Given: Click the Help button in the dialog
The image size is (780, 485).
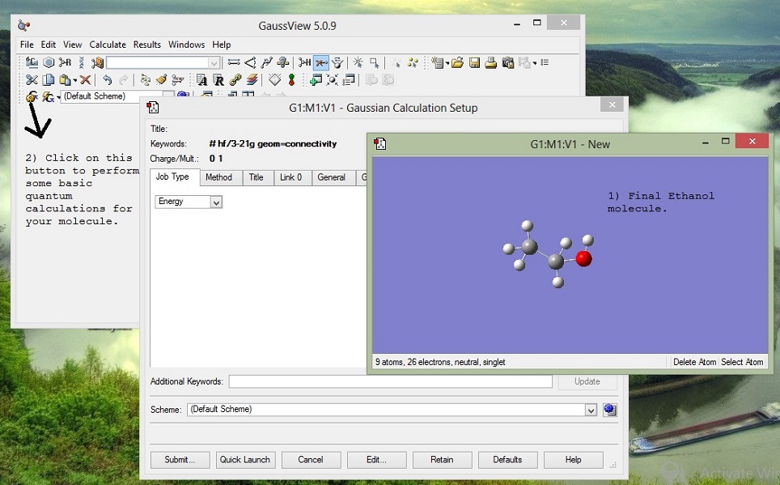Looking at the screenshot, I should click(573, 460).
